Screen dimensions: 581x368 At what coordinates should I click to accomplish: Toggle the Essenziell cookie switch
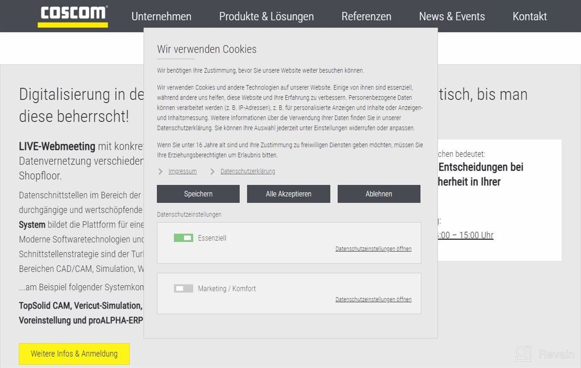[x=183, y=238]
